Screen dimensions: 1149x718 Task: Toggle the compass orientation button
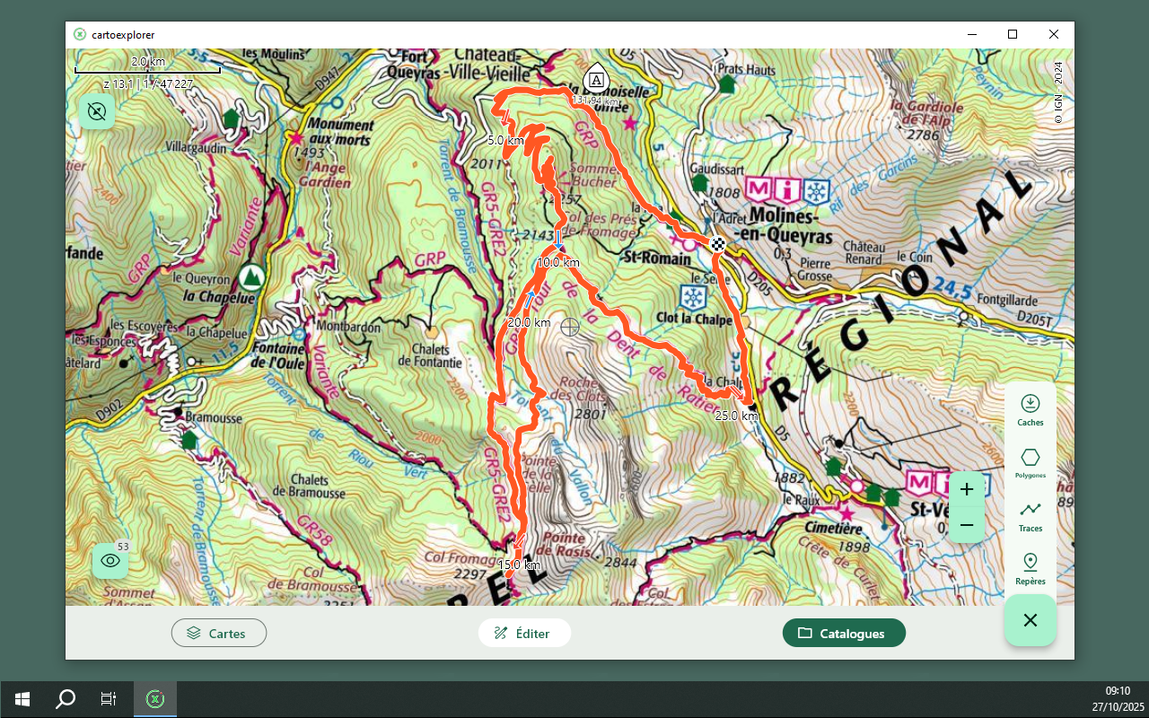97,112
